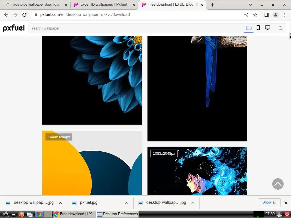
Task: Launch Chrome from taskbar quick launch
Action: (x=39, y=214)
